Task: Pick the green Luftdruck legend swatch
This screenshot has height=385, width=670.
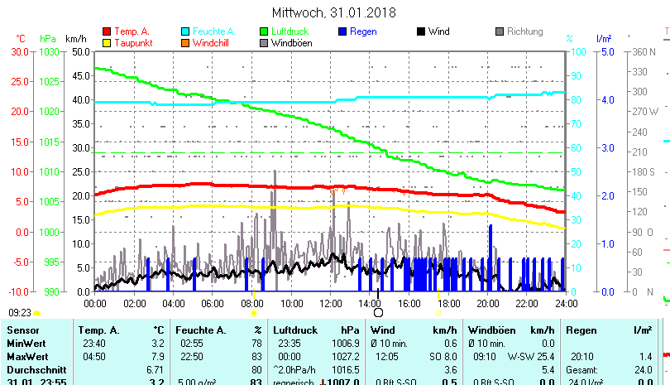Action: click(x=265, y=31)
